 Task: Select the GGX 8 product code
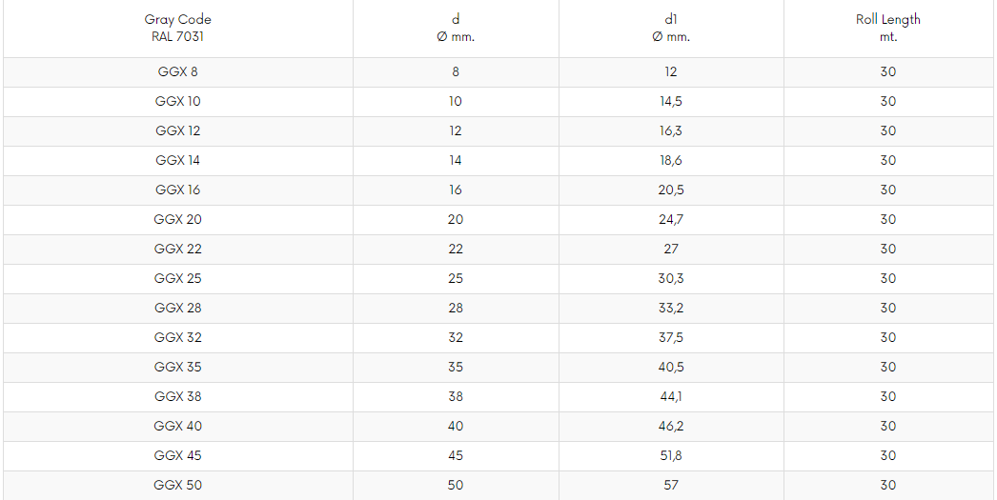pyautogui.click(x=178, y=72)
